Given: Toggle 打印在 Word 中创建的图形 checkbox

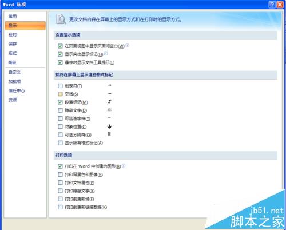Looking at the screenshot, I should (x=60, y=166).
